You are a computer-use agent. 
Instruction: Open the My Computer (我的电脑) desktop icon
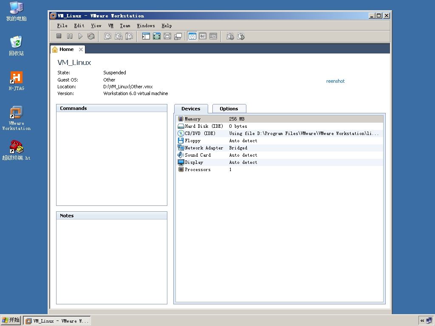pyautogui.click(x=17, y=11)
